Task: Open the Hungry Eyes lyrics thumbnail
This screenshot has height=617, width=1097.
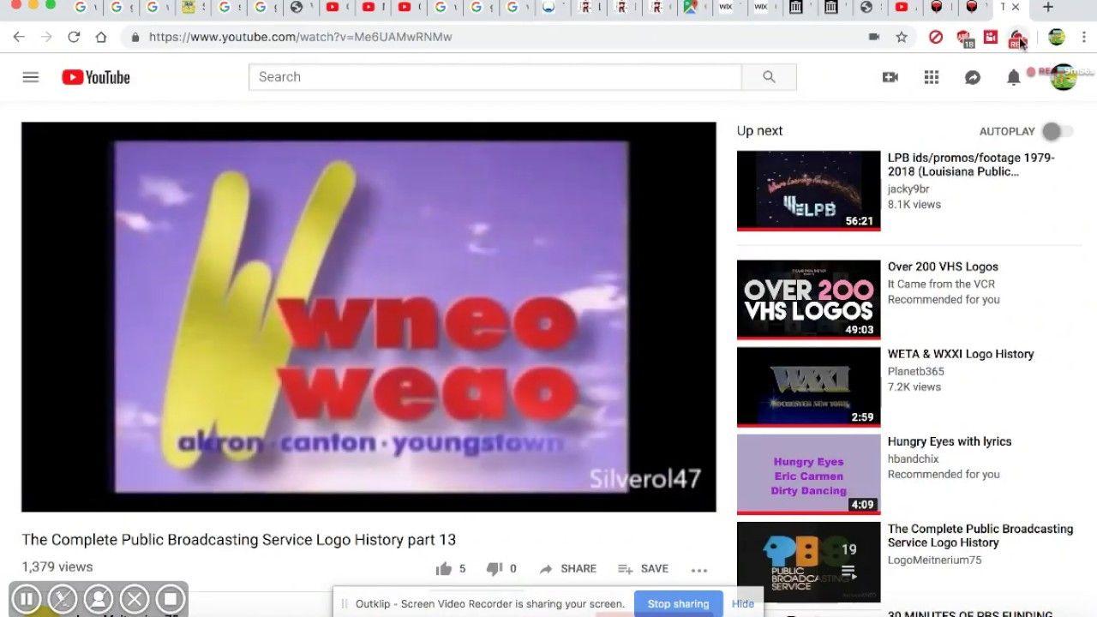Action: pyautogui.click(x=808, y=475)
